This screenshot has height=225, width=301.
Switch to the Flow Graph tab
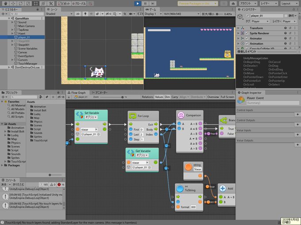point(77,92)
